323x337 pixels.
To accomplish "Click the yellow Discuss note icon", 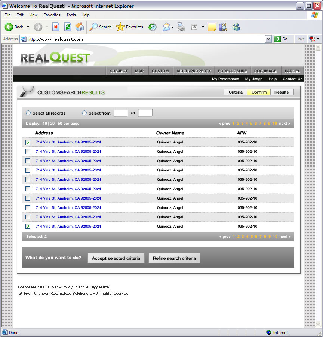I will click(212, 27).
